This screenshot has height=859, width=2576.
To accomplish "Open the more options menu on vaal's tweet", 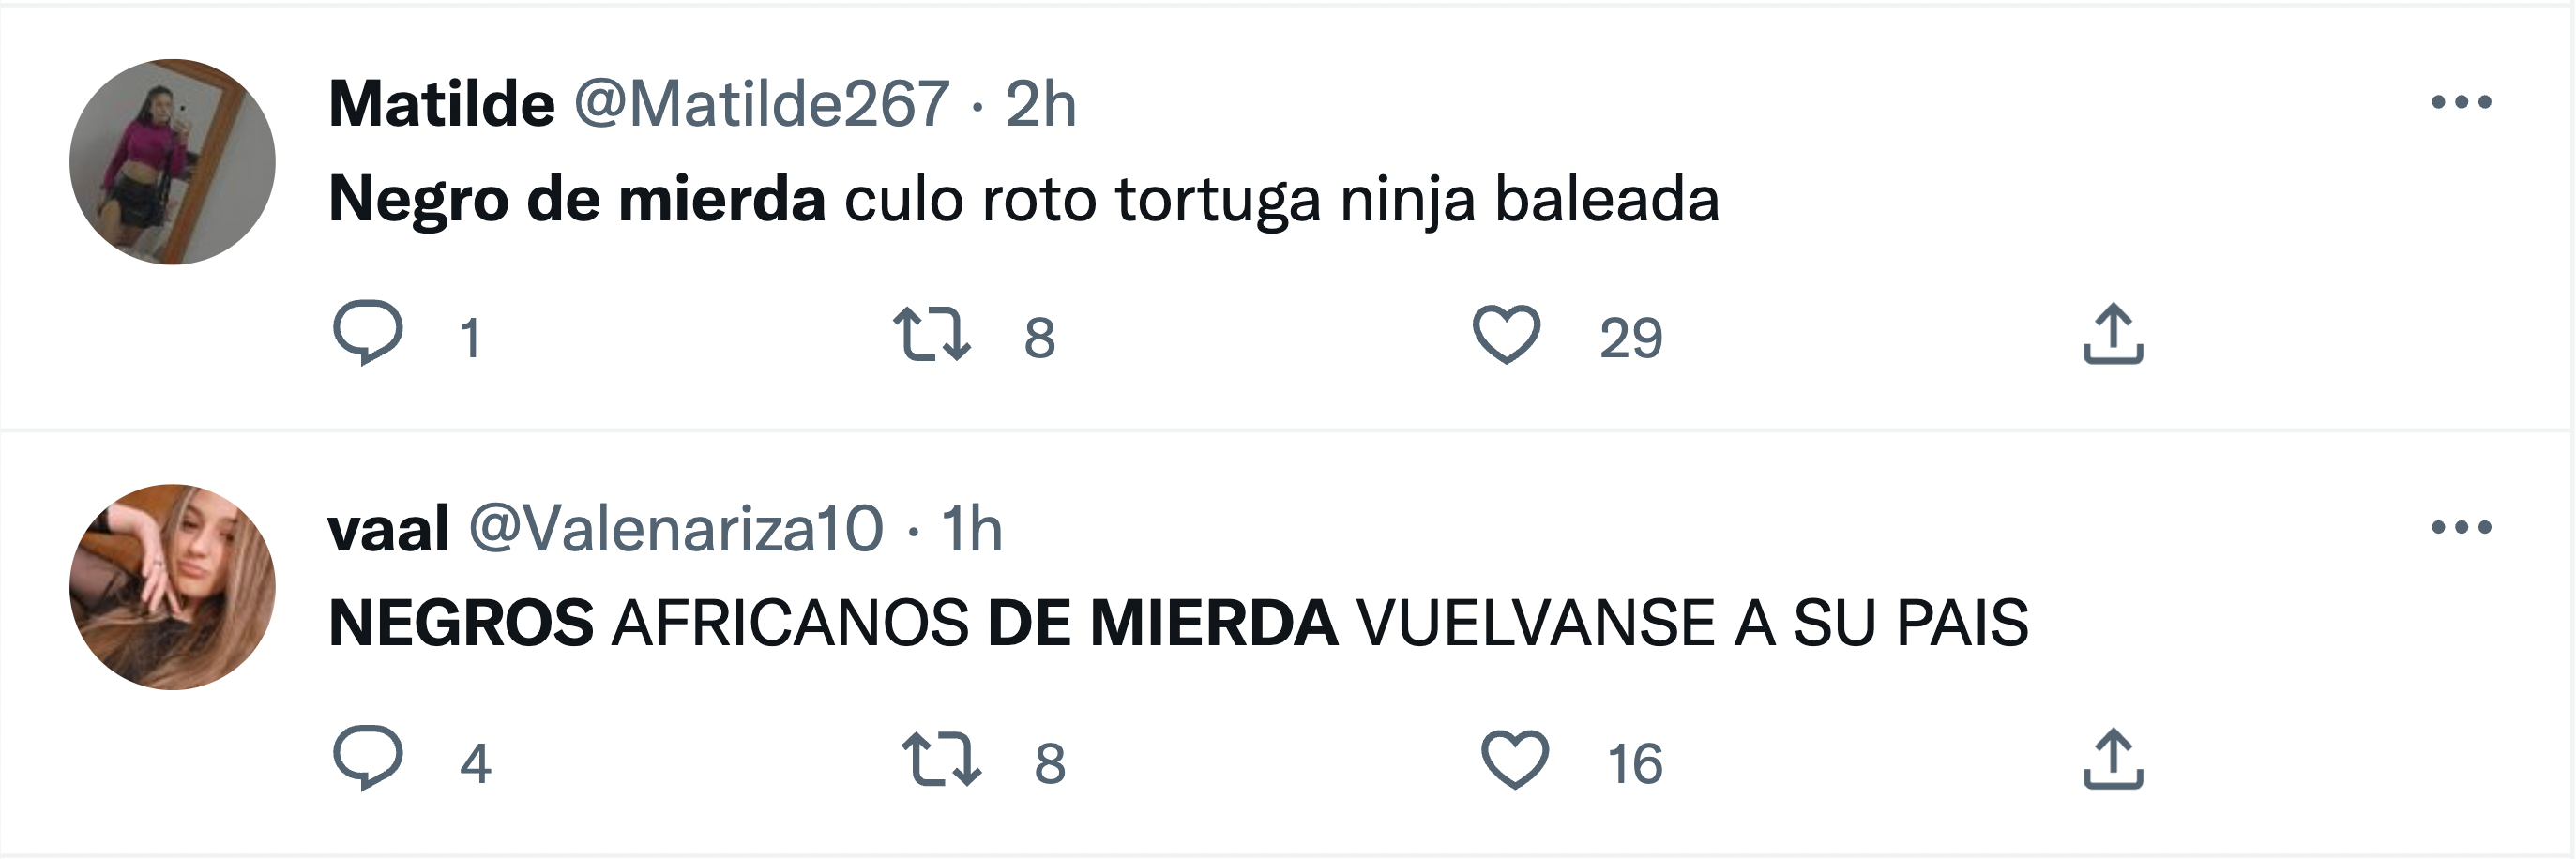I will [x=2461, y=527].
